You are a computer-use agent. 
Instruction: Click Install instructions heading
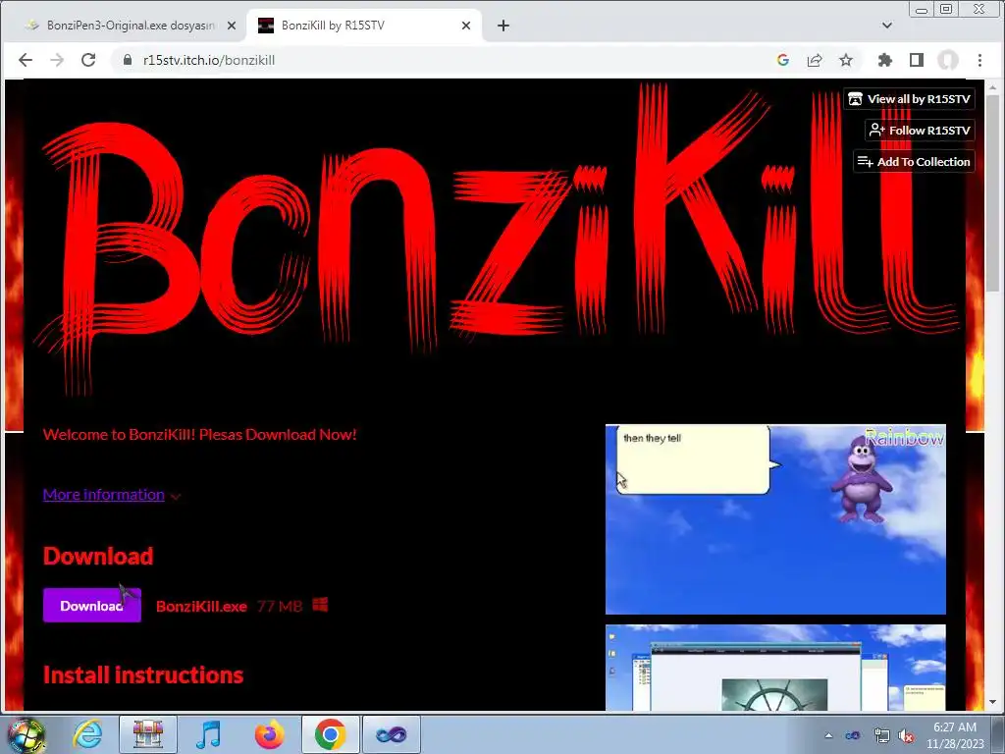pos(143,674)
